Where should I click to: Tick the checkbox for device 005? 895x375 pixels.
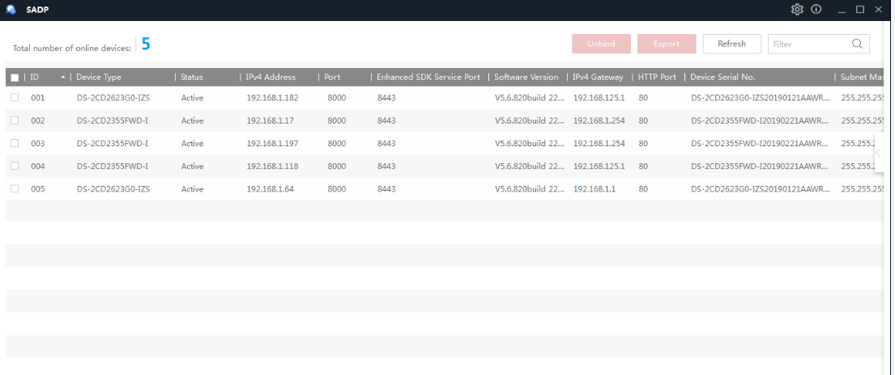pos(15,188)
